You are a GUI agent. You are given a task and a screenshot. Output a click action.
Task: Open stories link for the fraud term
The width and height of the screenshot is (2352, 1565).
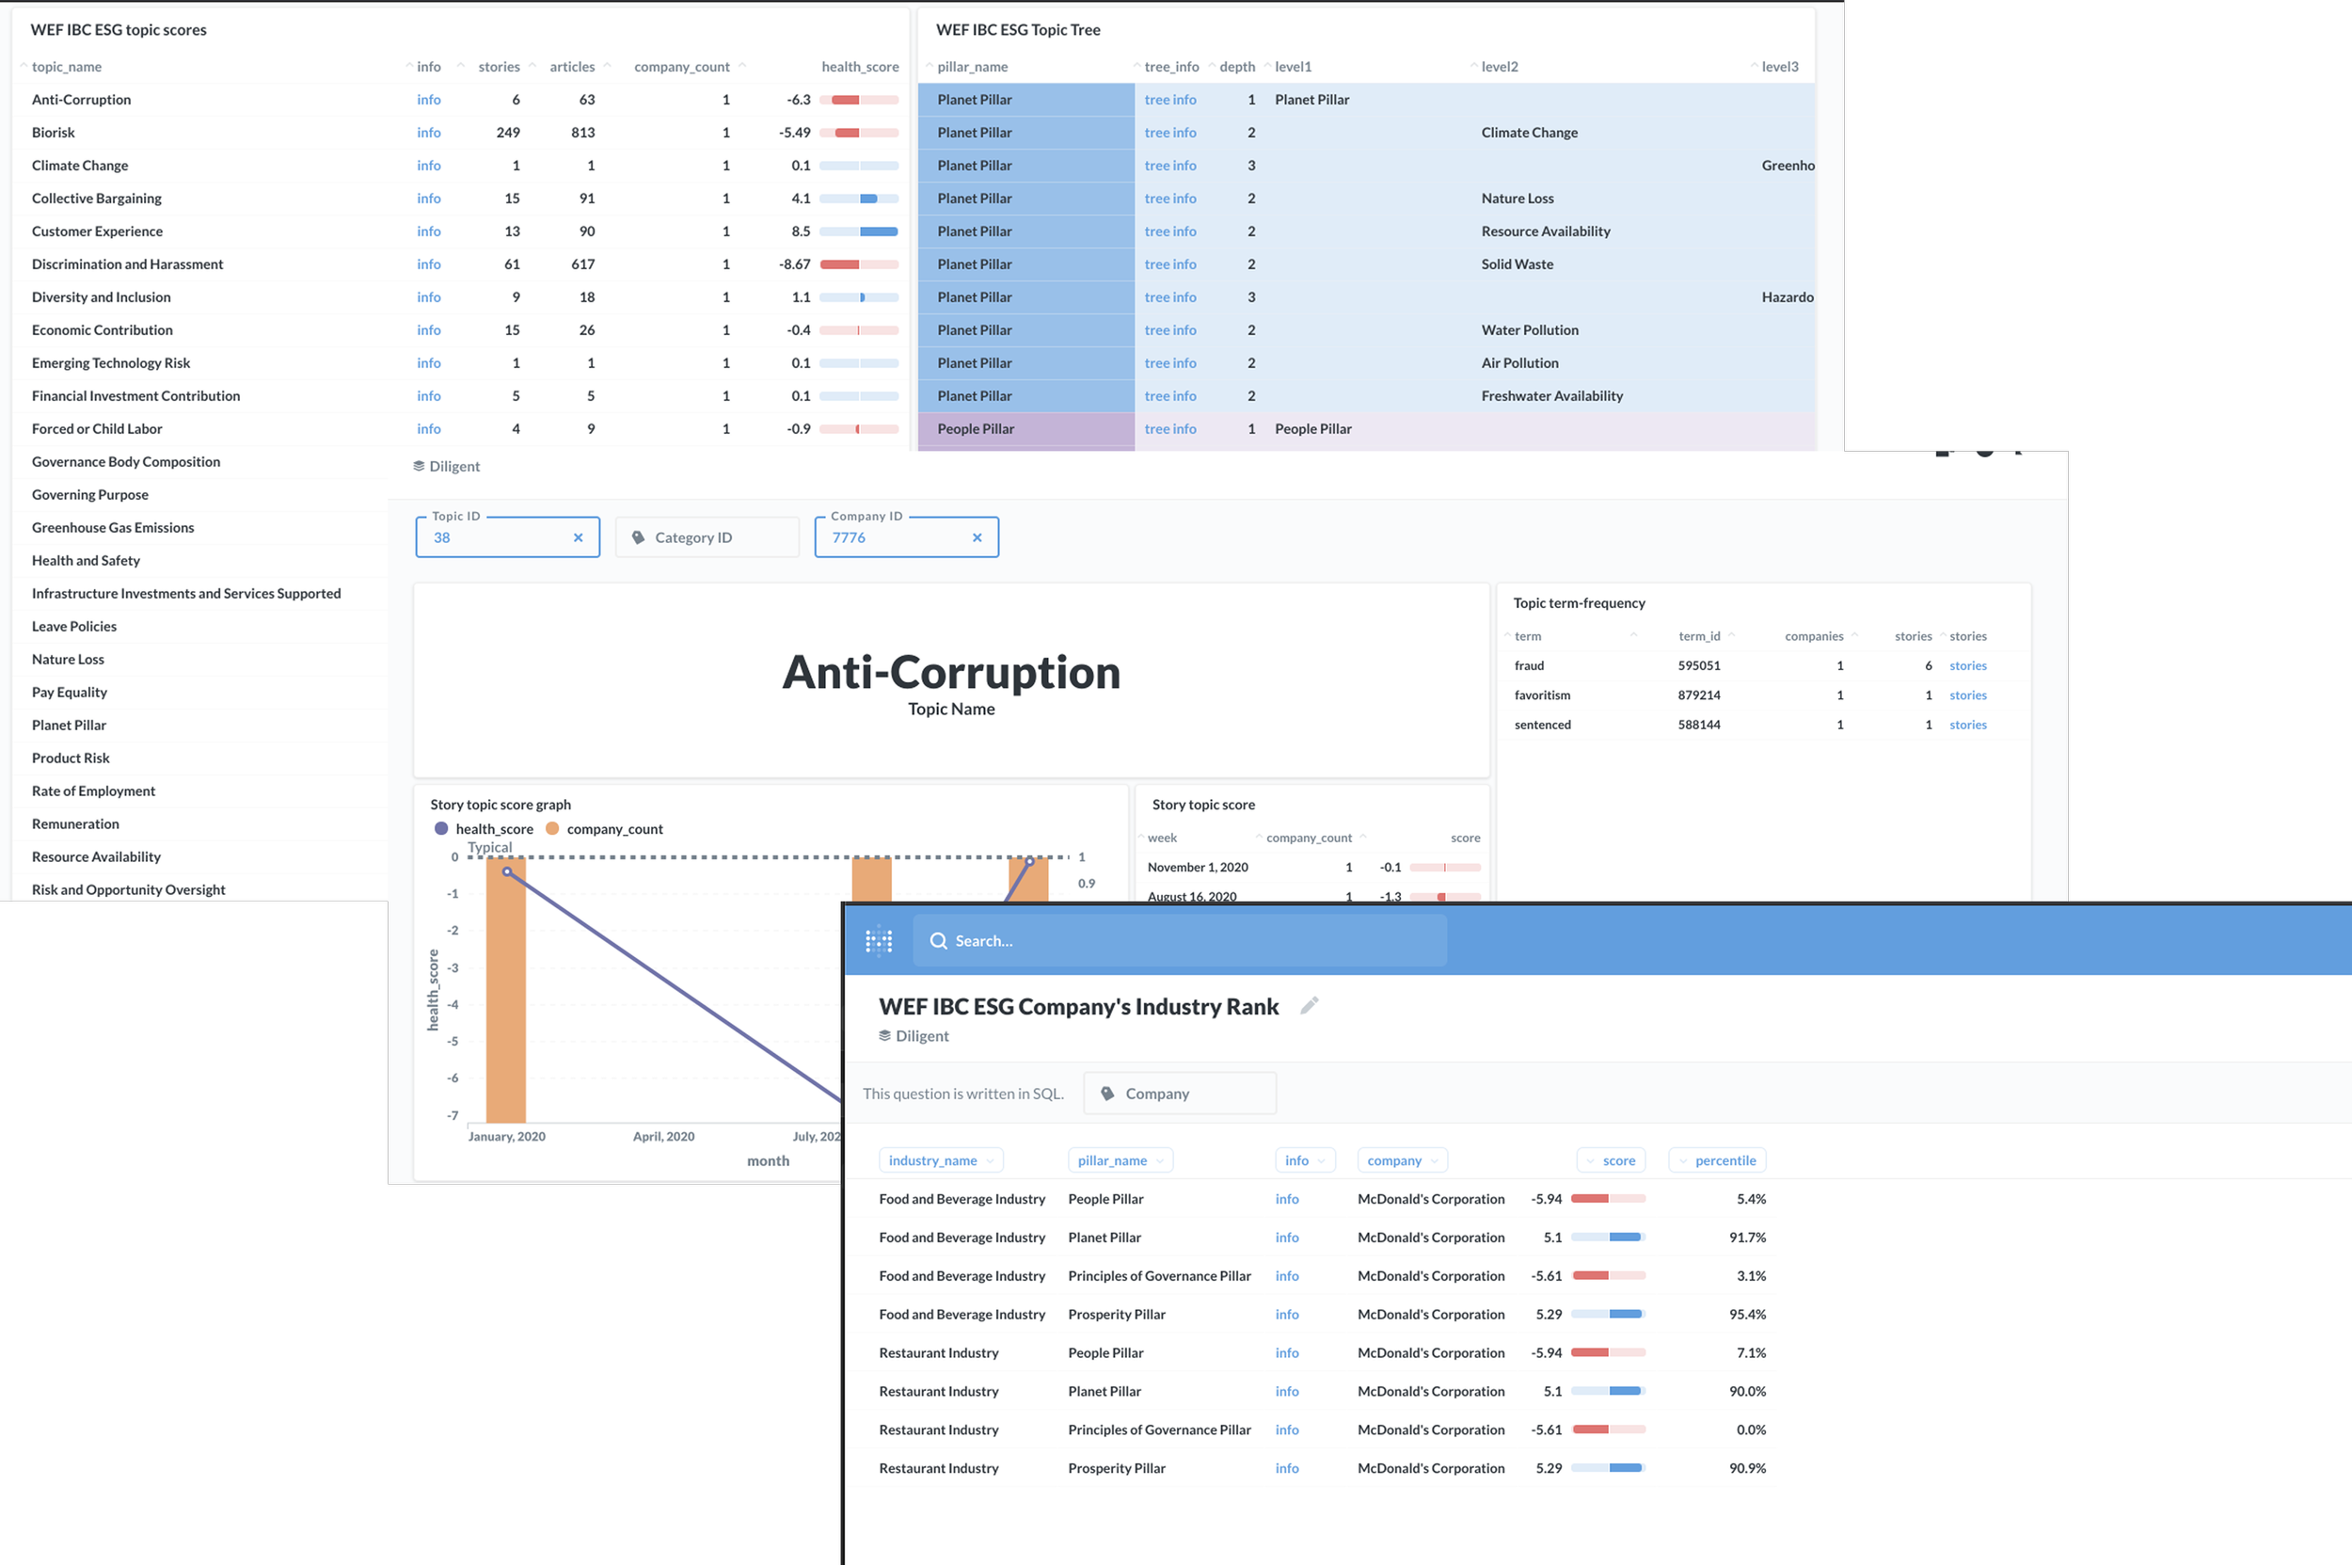pos(1967,665)
